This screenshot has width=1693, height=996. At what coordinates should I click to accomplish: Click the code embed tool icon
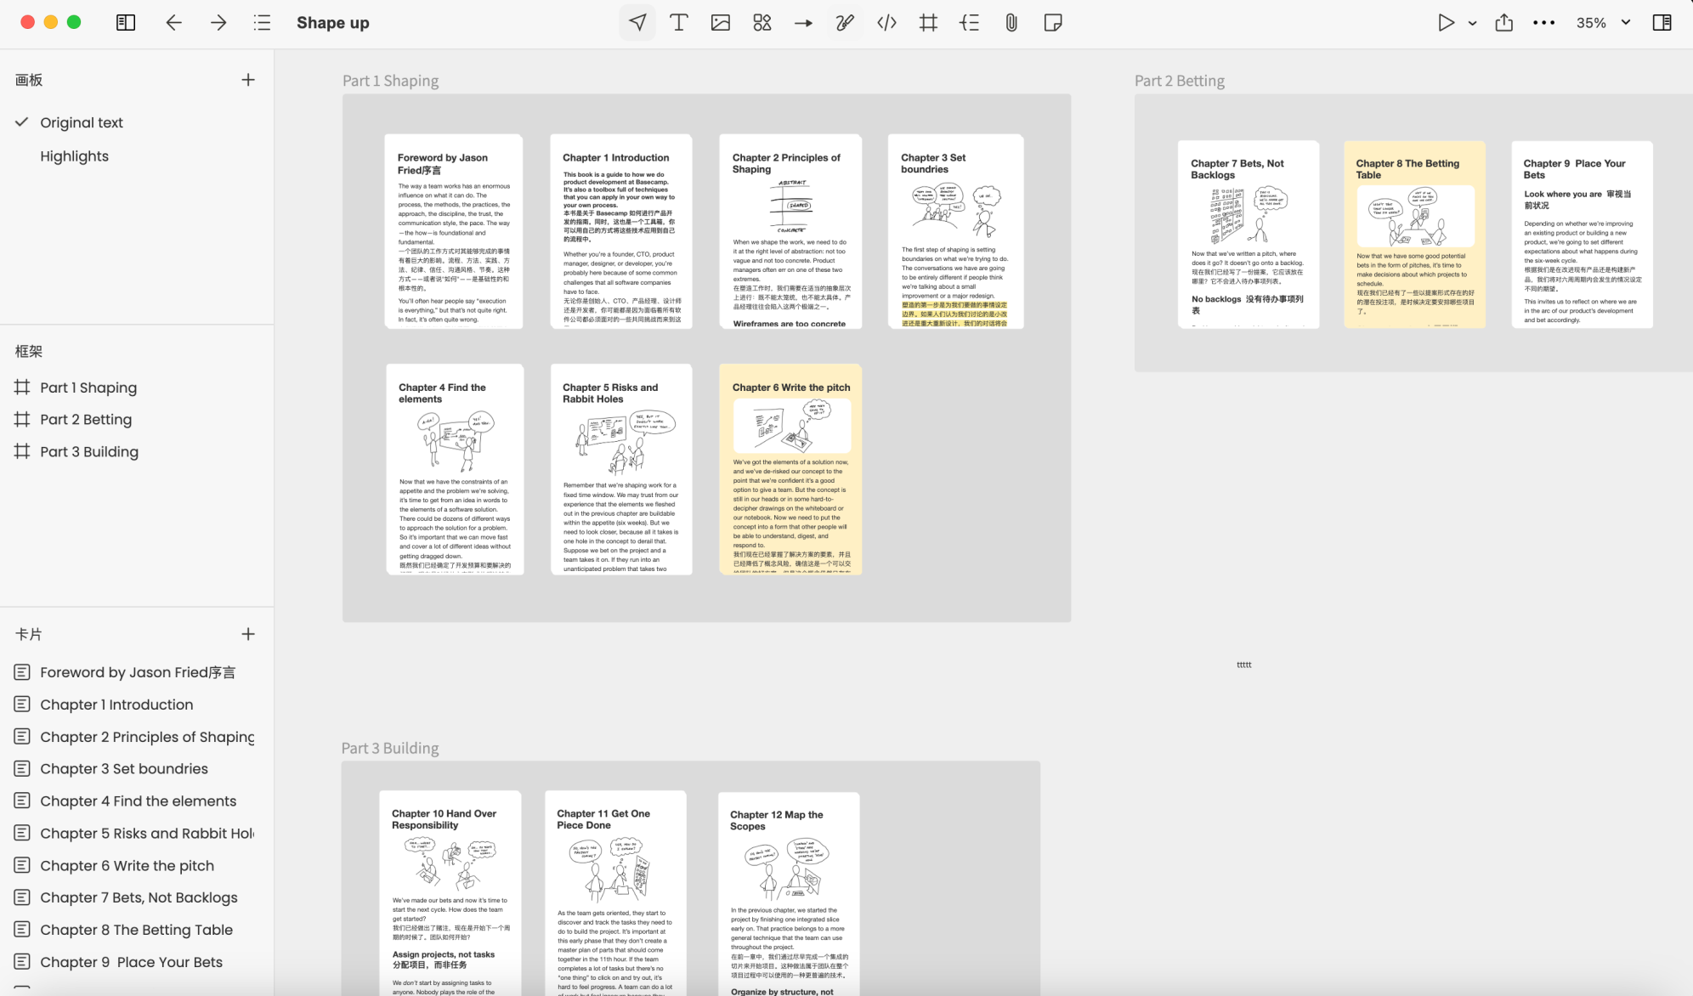[886, 23]
